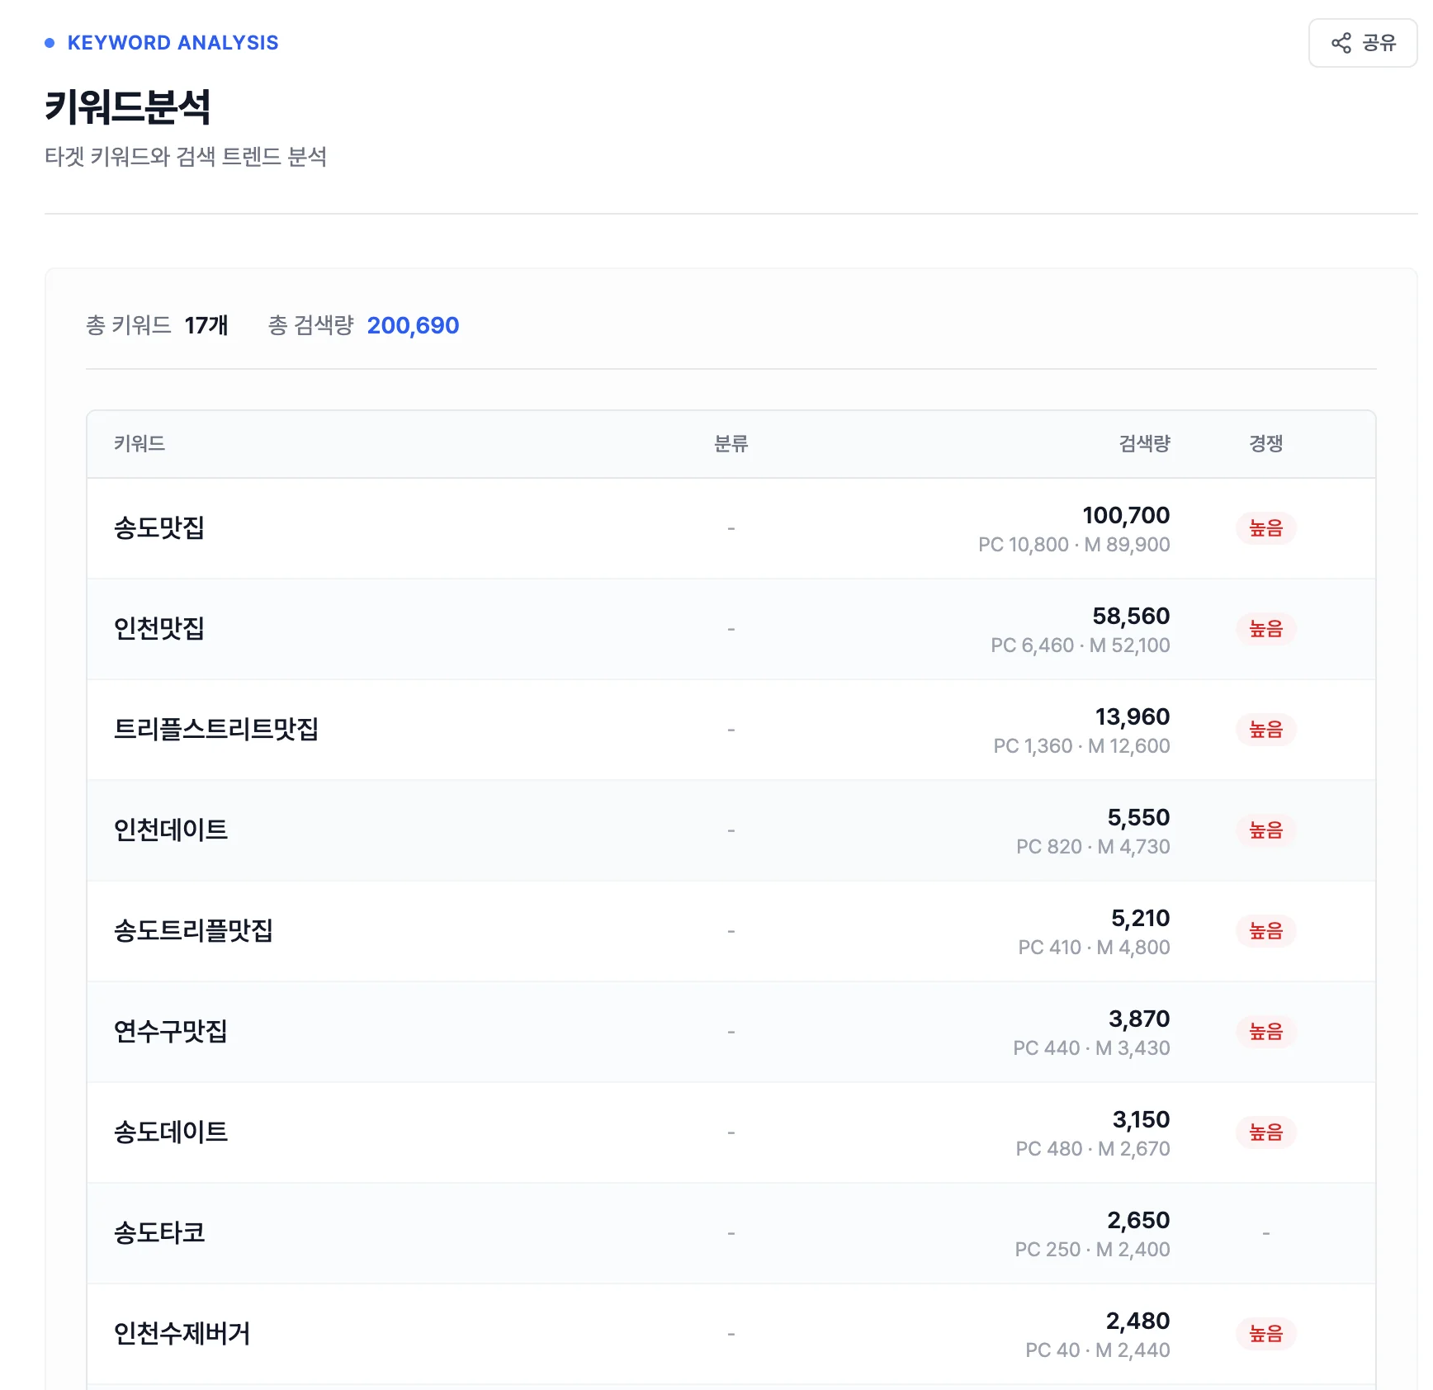
Task: Click the share icon beside 공유
Action: [x=1342, y=43]
